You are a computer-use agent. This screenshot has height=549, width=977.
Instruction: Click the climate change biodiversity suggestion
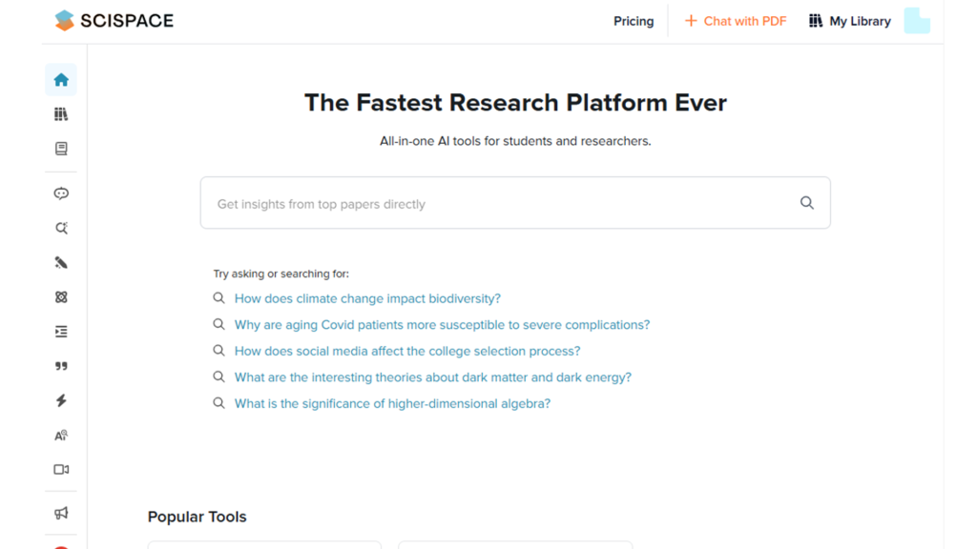point(367,298)
